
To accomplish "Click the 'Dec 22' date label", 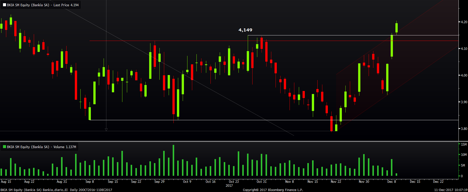I will [438, 182].
